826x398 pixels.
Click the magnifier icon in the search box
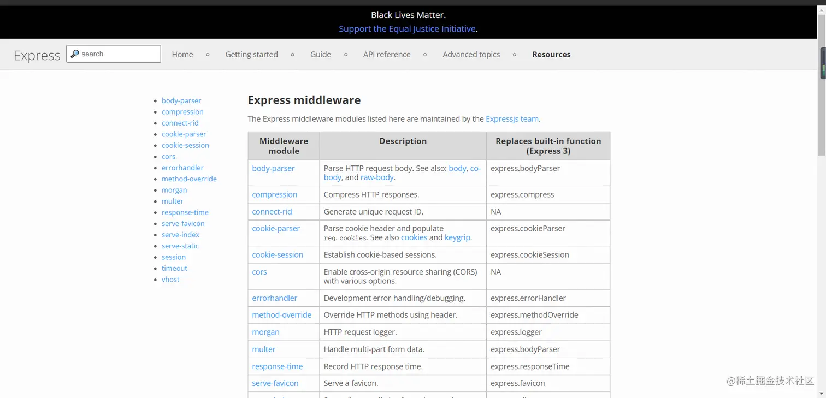tap(75, 54)
